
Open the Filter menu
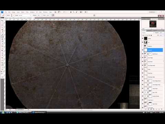(27, 12)
